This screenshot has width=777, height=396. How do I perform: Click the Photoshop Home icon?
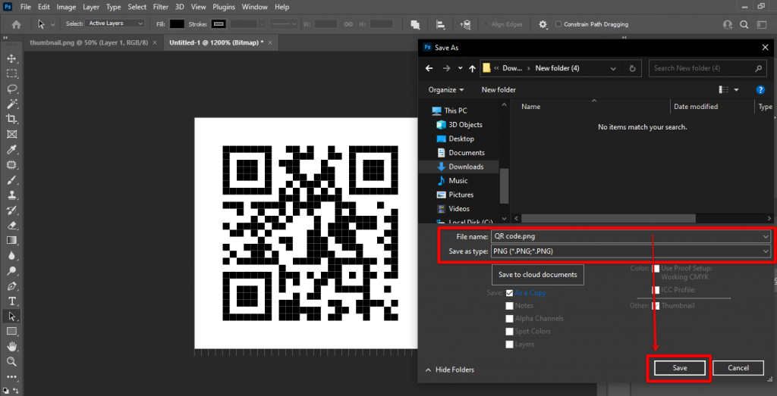[14, 24]
